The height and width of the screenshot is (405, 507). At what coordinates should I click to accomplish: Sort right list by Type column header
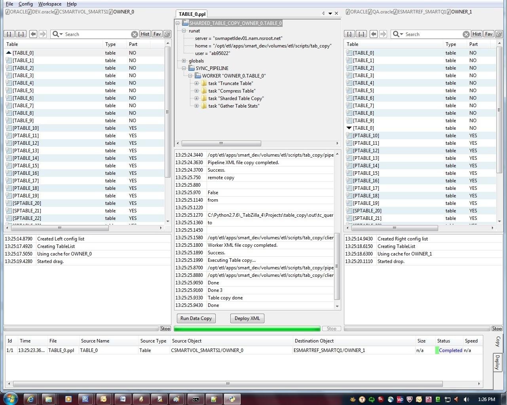click(x=455, y=44)
